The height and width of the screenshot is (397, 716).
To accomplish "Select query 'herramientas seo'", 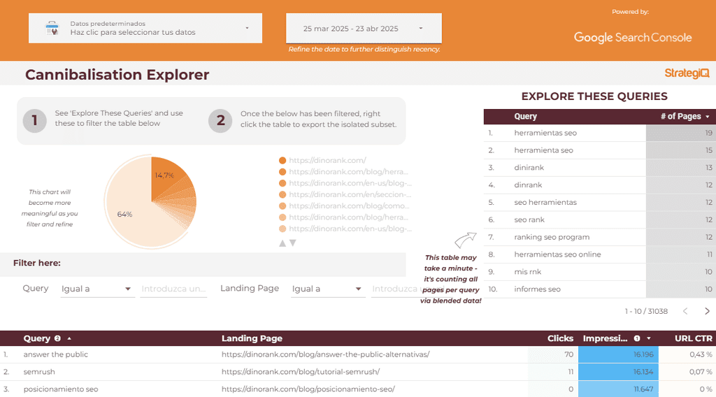I will (545, 133).
